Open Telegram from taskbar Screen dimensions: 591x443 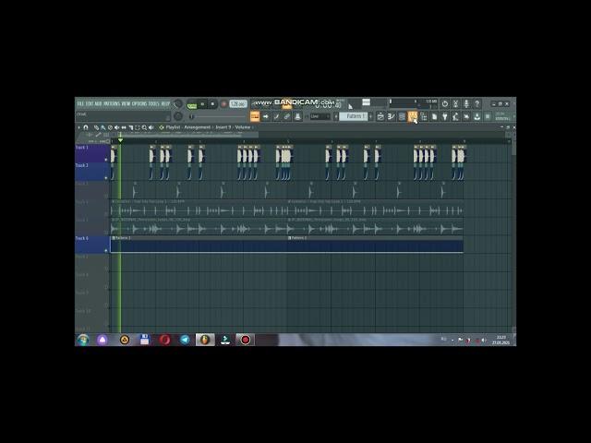(x=185, y=340)
